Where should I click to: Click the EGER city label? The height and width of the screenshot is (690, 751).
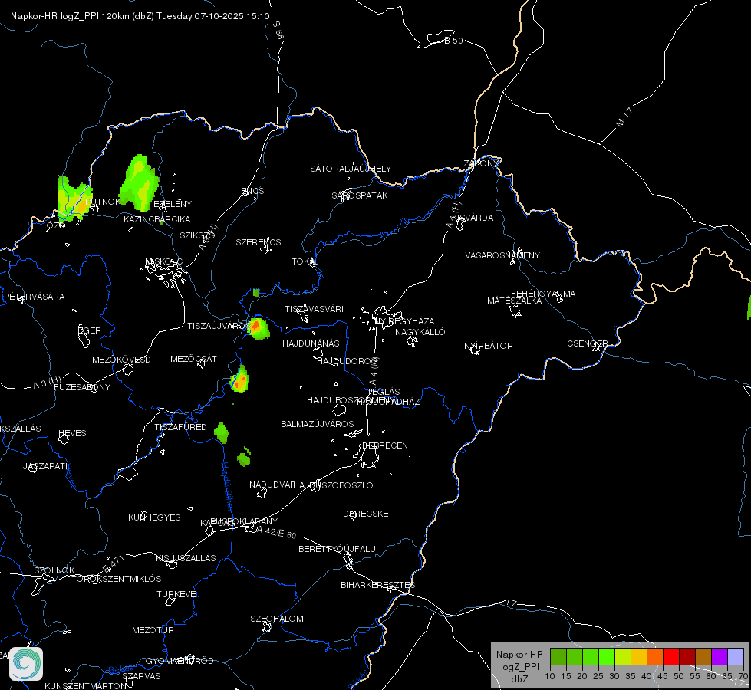pos(90,330)
